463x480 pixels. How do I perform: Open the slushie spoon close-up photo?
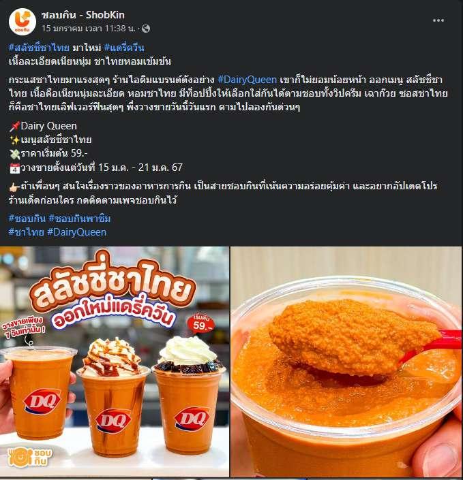click(346, 362)
